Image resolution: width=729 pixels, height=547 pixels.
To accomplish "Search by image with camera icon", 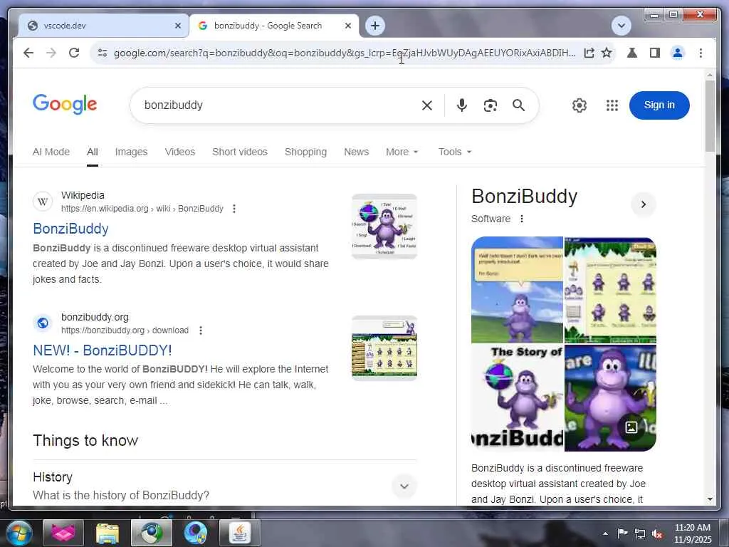I will 490,105.
